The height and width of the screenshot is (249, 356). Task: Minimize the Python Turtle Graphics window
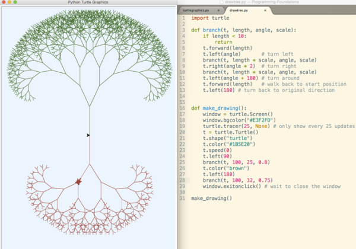pos(9,3)
